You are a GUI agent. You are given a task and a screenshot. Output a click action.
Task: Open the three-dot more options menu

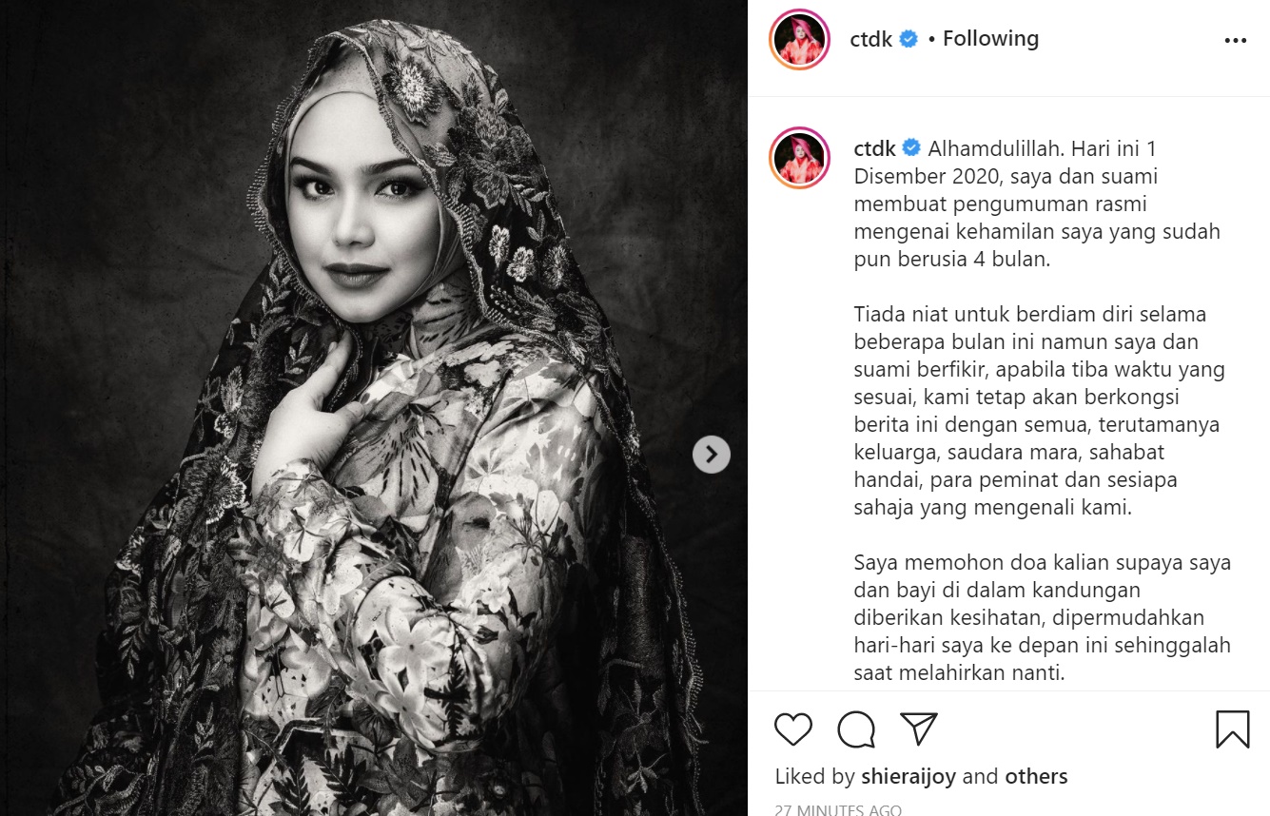click(1235, 40)
